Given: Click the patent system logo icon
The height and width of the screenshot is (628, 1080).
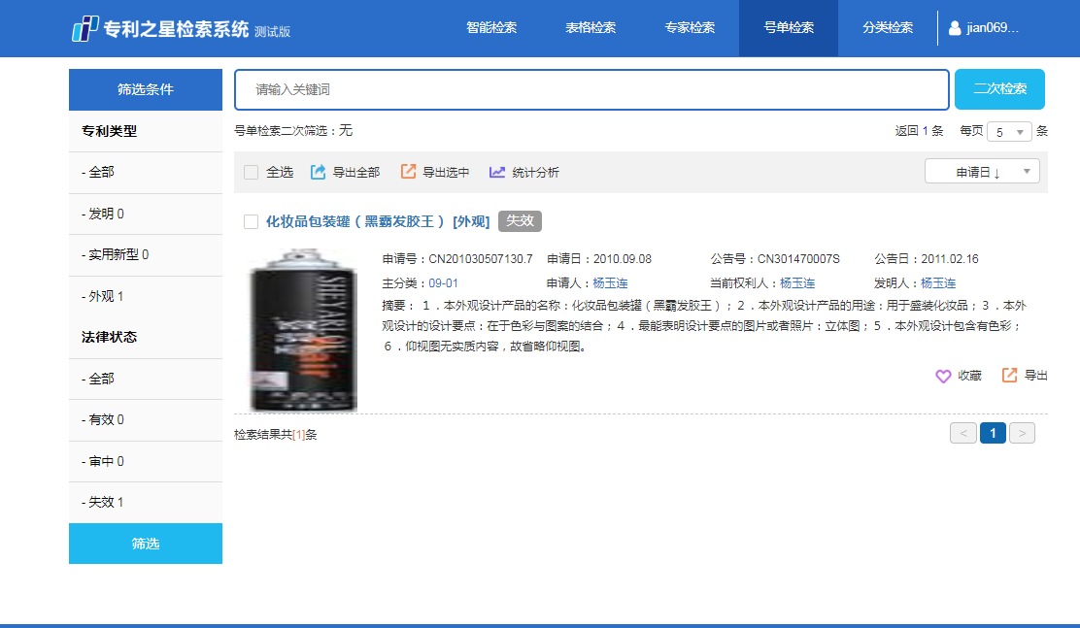Looking at the screenshot, I should click(85, 28).
